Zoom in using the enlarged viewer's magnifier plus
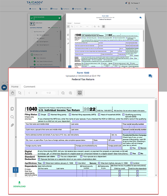This screenshot has width=167, height=196. [x=71, y=93]
